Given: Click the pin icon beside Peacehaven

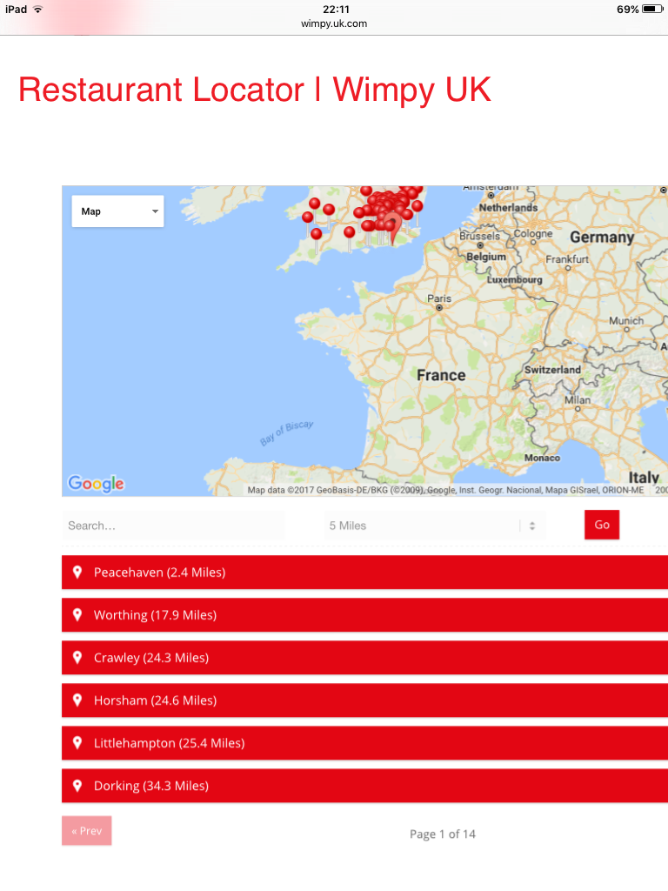Looking at the screenshot, I should tap(77, 573).
